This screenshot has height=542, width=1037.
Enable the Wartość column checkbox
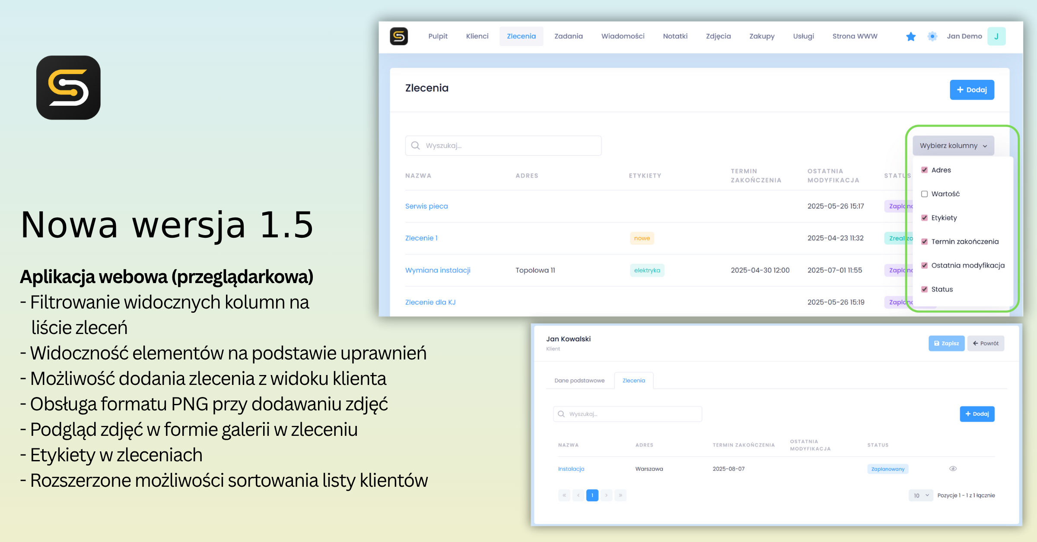pos(924,194)
